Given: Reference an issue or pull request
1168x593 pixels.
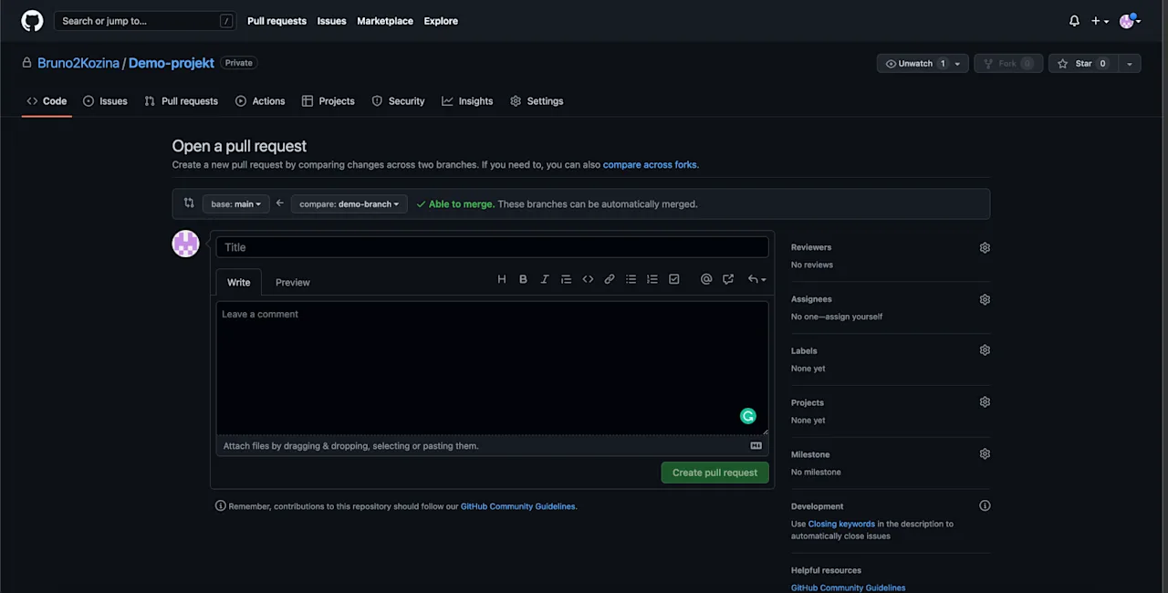Looking at the screenshot, I should coord(728,279).
